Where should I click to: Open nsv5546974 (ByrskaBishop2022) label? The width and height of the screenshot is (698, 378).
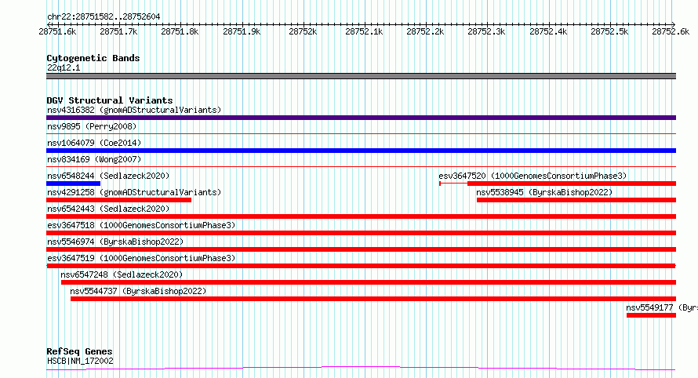coord(115,242)
